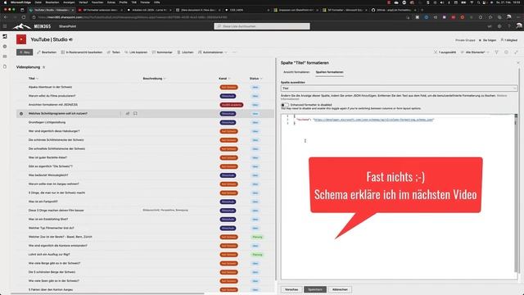Favorite the Videoplanung list with the star
The height and width of the screenshot is (295, 524).
[43, 67]
